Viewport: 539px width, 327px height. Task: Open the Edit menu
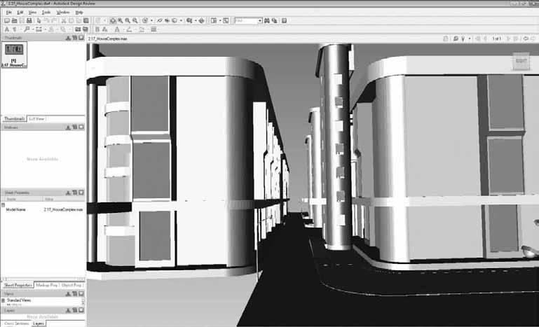pos(20,13)
